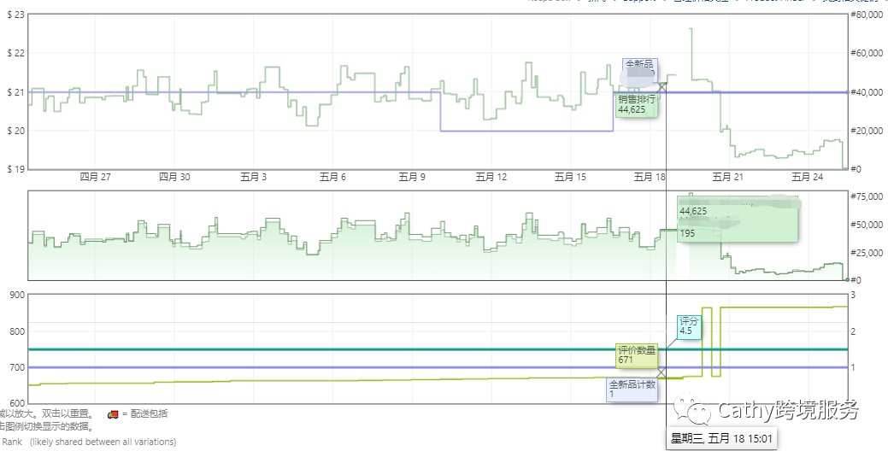Click the 星期三, 五月 18 15:01 date label
The image size is (888, 451).
coord(721,439)
